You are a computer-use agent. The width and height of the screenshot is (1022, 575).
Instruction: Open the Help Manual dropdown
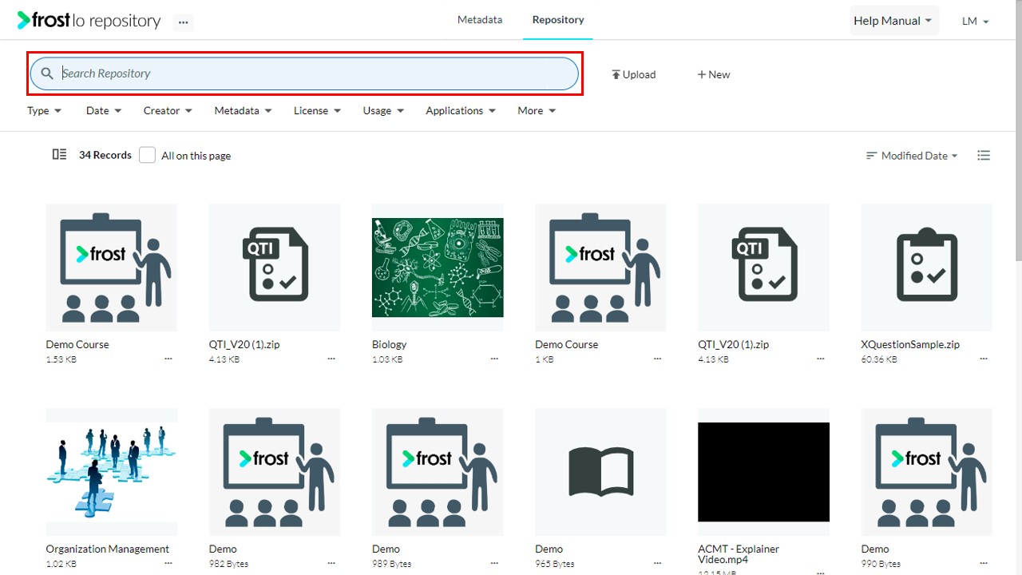[x=893, y=21]
